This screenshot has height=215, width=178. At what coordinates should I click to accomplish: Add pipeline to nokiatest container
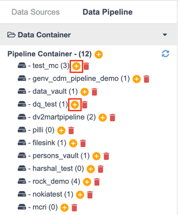pos(80,195)
